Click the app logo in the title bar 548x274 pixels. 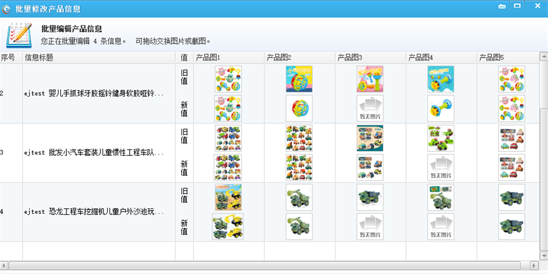coord(7,8)
